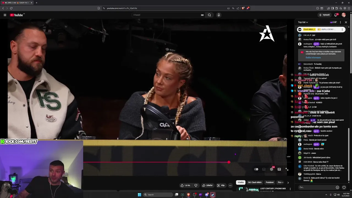Viewport: 352px width, 198px height.
Task: Click the YouTube URL in the address bar
Action: tap(122, 8)
